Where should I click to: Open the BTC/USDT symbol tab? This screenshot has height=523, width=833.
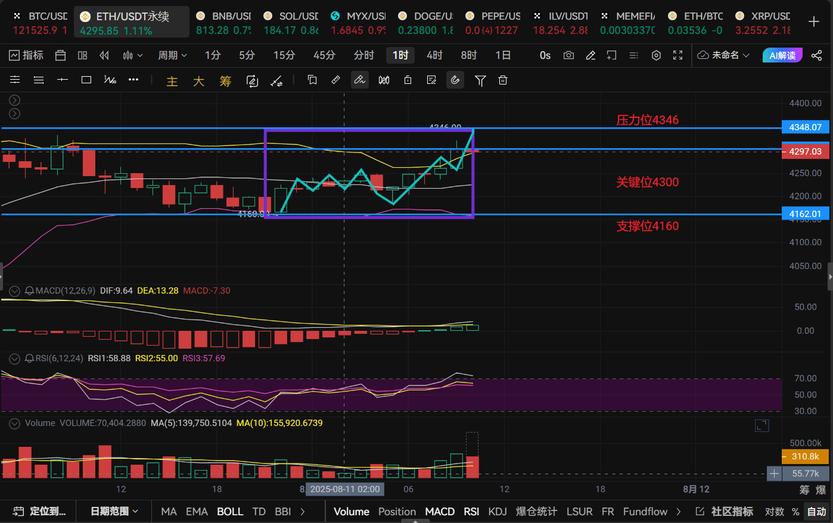click(39, 23)
